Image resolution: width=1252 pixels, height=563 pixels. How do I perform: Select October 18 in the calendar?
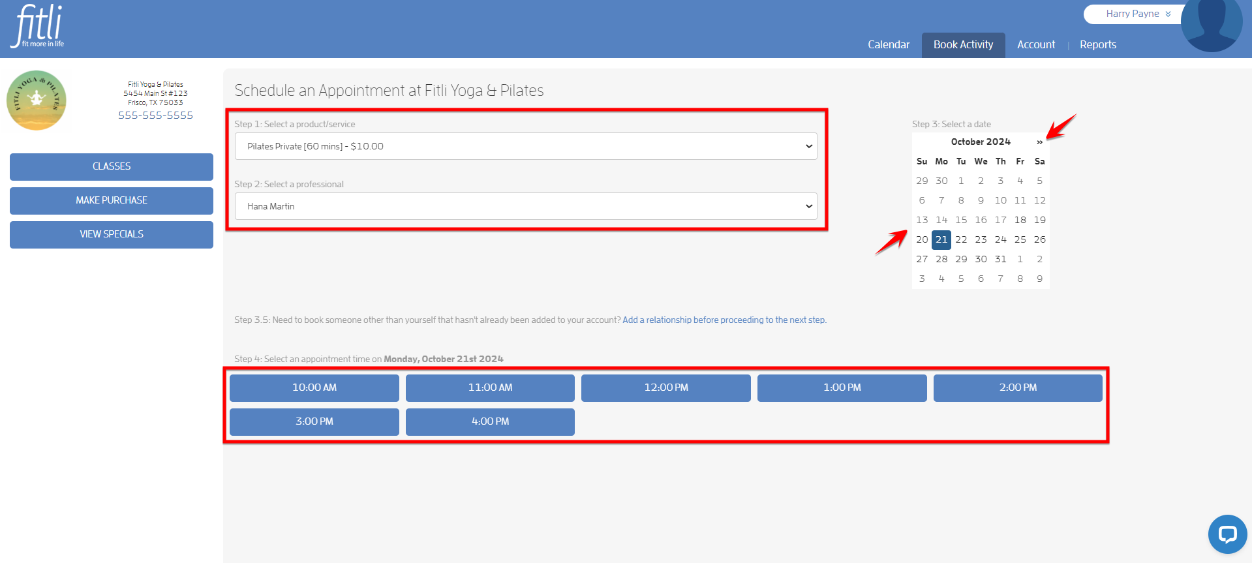[x=1020, y=220]
